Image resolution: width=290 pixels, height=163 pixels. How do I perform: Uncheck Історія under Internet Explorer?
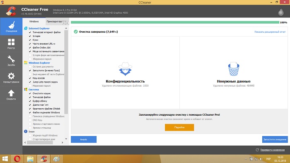click(x=30, y=36)
